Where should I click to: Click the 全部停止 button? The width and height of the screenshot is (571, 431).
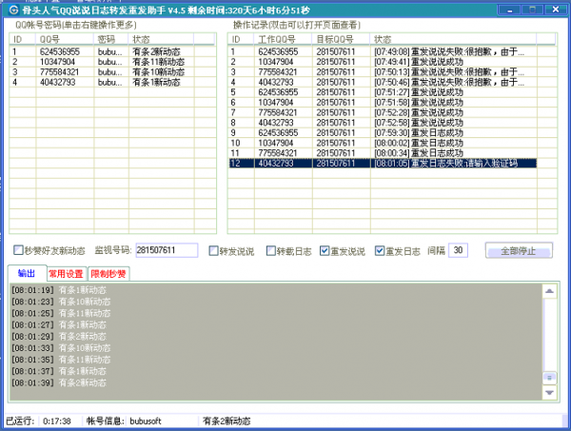pos(519,250)
